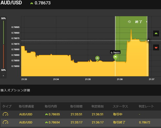Click the gauge icon in 21:35:17 row
Viewport: 161px width, 128px height.
(x=5, y=122)
